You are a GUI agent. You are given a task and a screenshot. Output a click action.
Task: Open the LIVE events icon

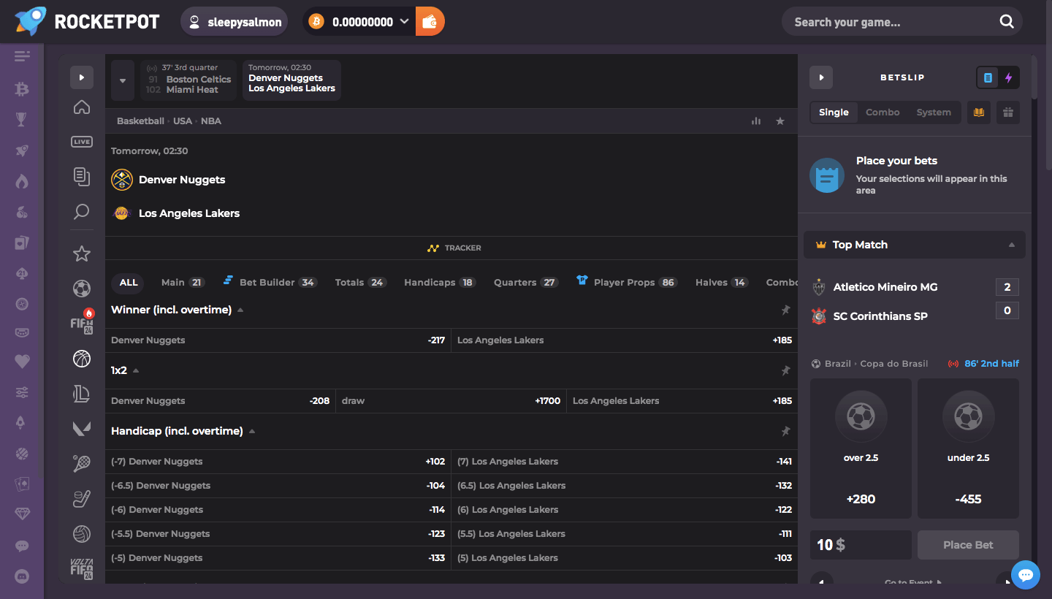(82, 142)
